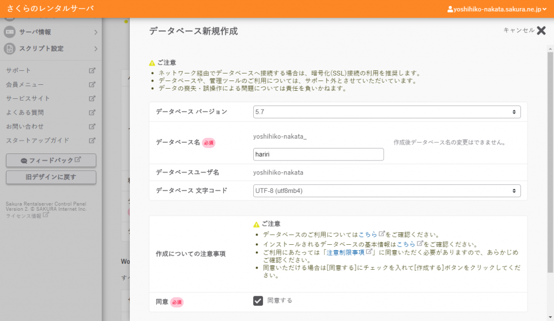
Task: Click the 同意する label text
Action: click(280, 300)
